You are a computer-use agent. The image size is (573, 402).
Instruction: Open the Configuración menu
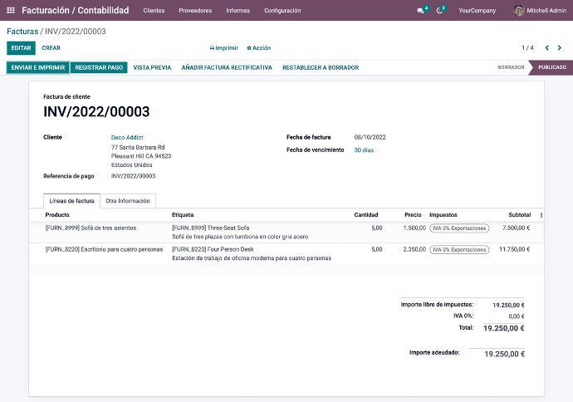pos(282,11)
